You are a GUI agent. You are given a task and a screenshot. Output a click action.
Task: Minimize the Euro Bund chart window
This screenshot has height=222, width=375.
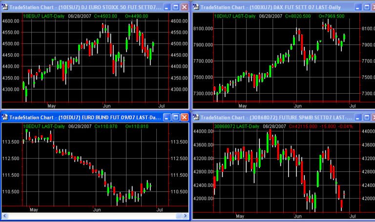tap(166, 117)
